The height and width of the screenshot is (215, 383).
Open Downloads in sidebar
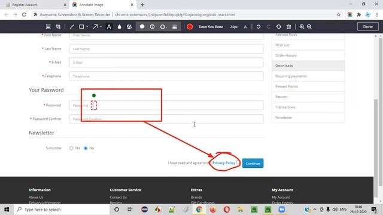(308, 66)
